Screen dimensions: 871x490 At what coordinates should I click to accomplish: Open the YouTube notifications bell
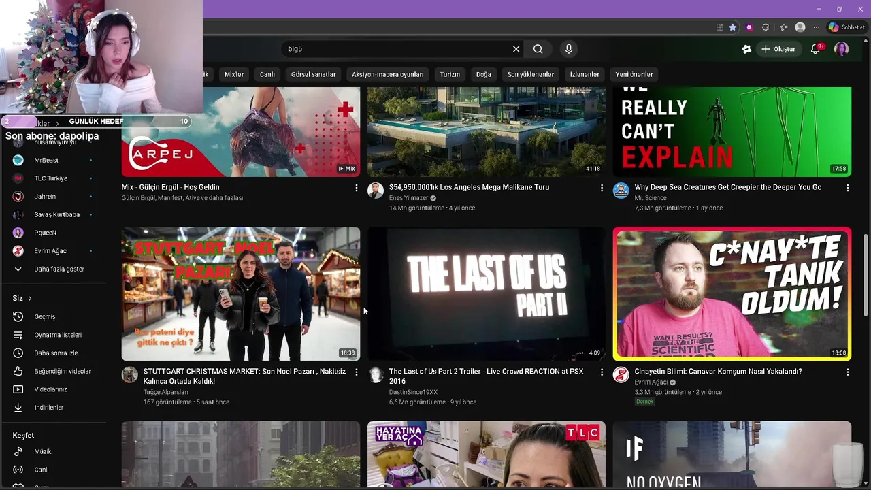(x=816, y=49)
